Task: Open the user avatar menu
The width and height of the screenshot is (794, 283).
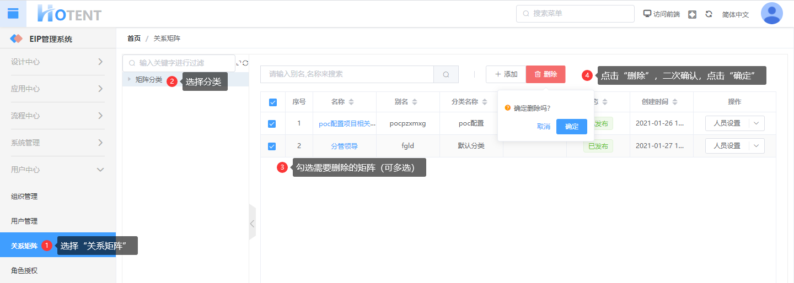Action: click(x=771, y=14)
